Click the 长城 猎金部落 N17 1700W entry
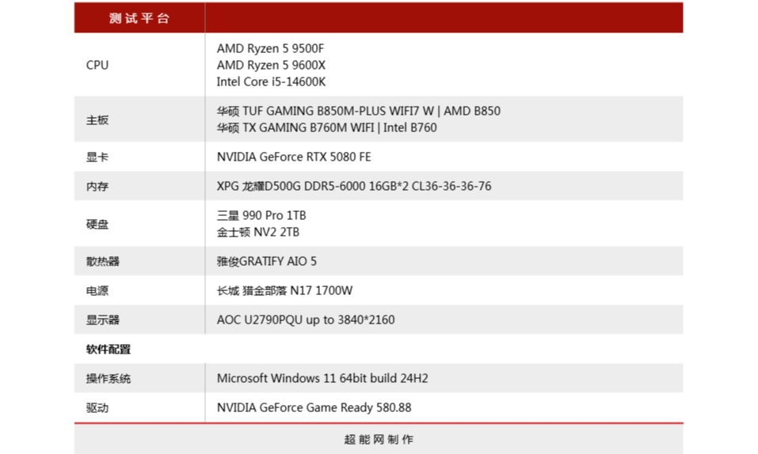Viewport: 758px width, 454px height. (284, 290)
